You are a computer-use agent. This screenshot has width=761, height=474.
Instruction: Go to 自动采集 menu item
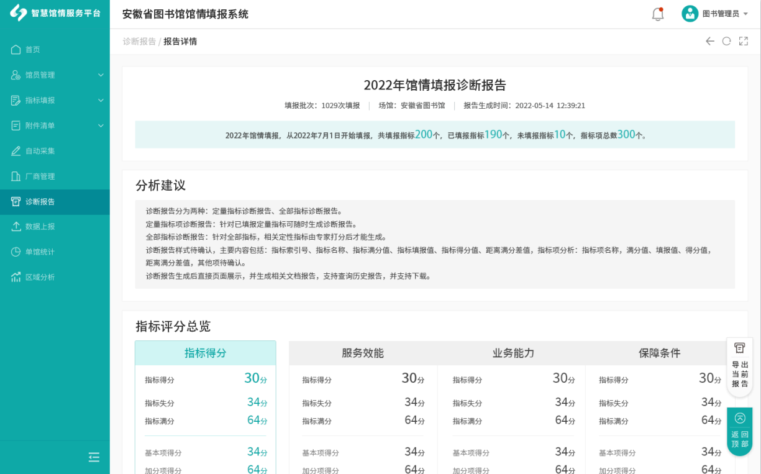pyautogui.click(x=40, y=151)
